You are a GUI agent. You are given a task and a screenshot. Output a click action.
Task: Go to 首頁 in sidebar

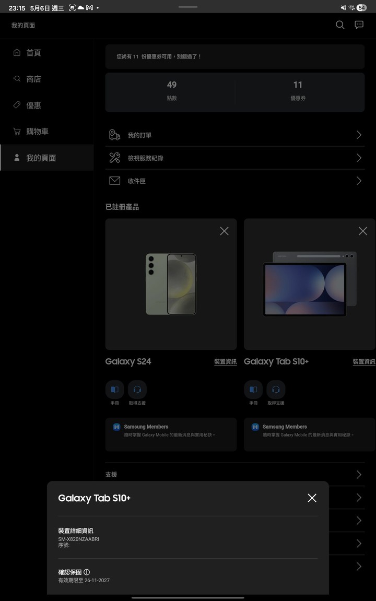click(47, 53)
